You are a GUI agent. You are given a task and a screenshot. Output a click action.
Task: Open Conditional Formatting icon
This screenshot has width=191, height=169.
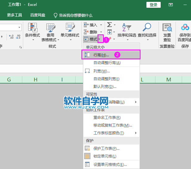[x=33, y=28]
